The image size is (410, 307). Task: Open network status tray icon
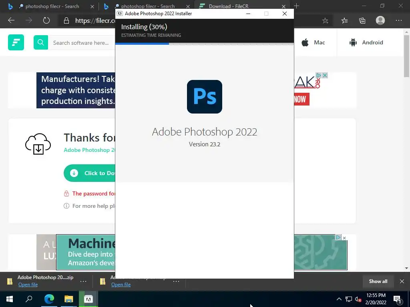[349, 299]
